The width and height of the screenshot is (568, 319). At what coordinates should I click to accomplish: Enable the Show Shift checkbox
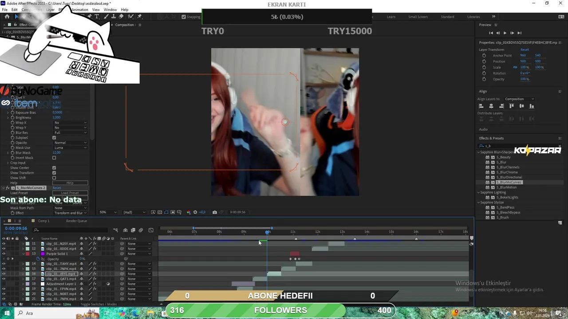(x=54, y=178)
